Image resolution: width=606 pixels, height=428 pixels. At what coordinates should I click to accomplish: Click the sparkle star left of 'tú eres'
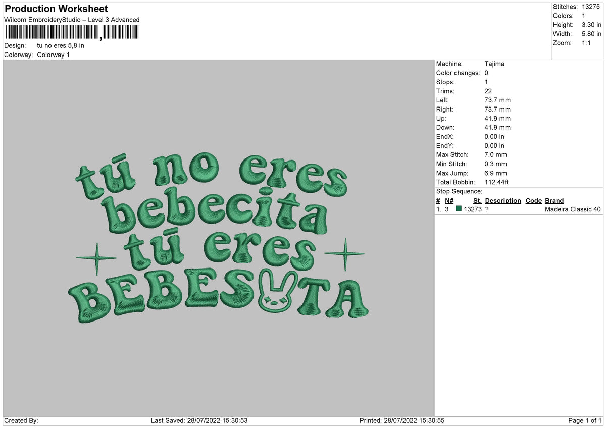point(96,258)
